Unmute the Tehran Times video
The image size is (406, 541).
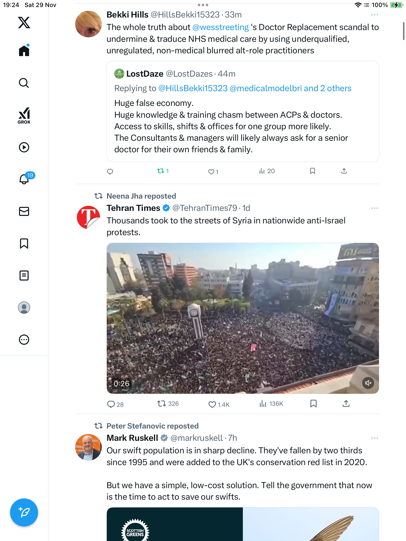[368, 383]
